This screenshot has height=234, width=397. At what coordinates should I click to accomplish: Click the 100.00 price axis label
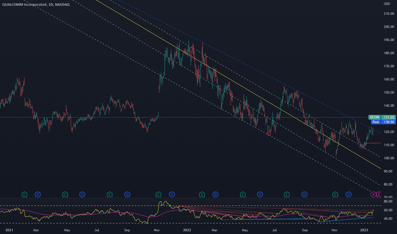tap(388, 158)
